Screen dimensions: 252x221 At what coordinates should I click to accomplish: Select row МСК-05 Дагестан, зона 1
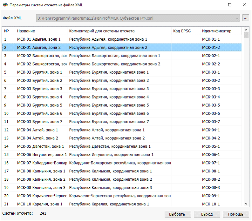[x=122, y=146]
